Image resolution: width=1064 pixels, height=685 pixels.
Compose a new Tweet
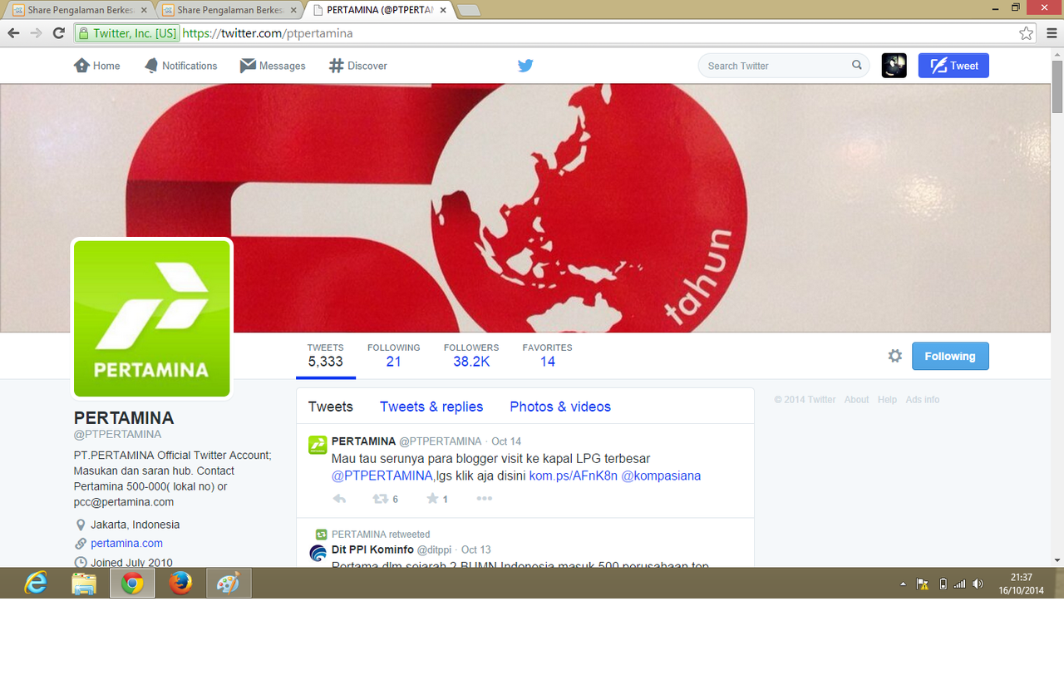click(953, 66)
